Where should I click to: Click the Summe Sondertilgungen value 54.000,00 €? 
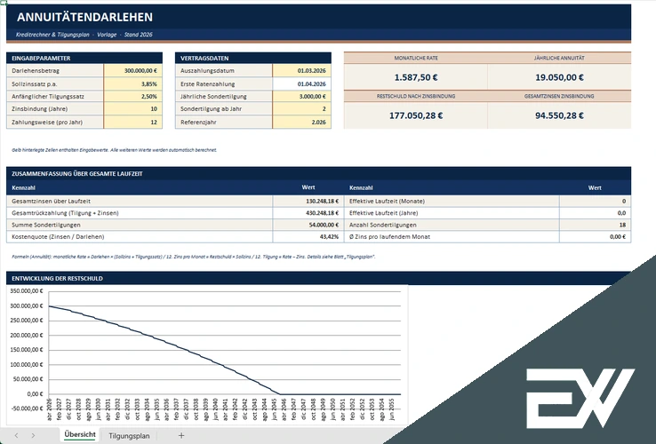307,225
